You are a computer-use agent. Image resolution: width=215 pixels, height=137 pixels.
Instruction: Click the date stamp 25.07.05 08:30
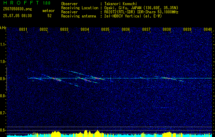pos(17,16)
